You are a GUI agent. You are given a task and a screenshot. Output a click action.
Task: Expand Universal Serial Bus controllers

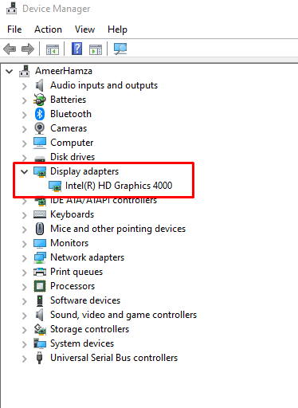[x=25, y=359]
